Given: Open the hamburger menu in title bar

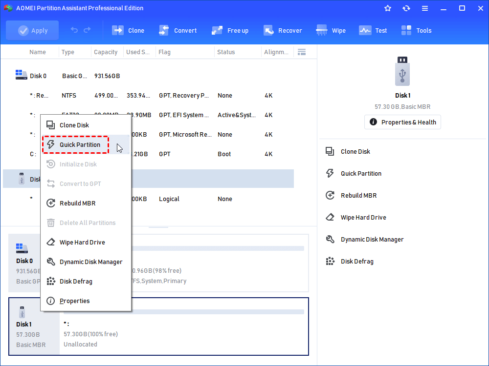Looking at the screenshot, I should 425,8.
